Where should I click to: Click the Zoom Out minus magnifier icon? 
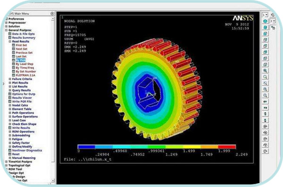265,96
